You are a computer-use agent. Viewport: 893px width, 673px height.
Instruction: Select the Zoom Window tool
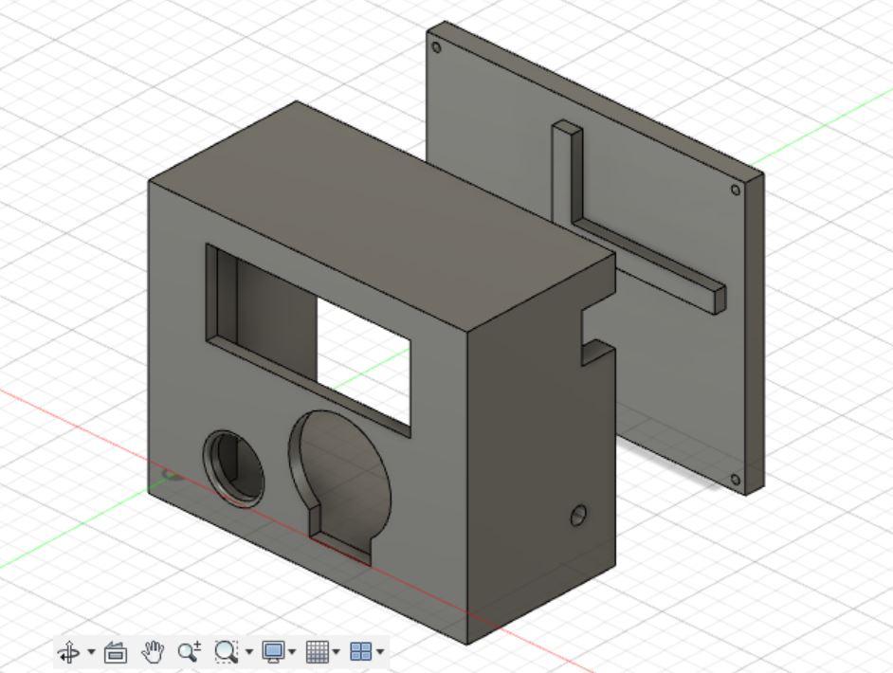tap(227, 652)
